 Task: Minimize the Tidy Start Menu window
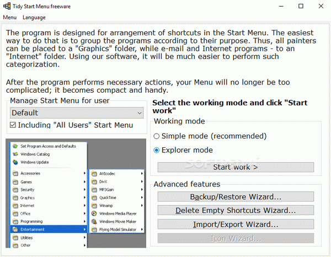(x=281, y=6)
